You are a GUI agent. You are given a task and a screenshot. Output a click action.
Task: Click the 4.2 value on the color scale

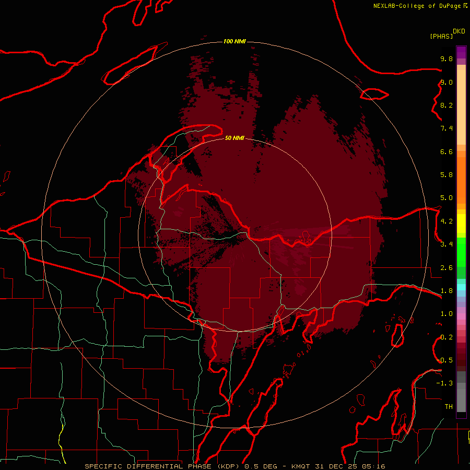[x=446, y=221]
